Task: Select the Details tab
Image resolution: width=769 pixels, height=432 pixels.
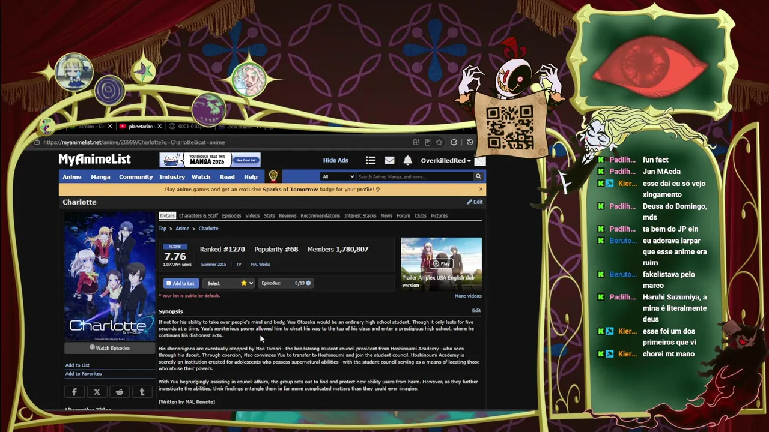Action: [x=167, y=216]
